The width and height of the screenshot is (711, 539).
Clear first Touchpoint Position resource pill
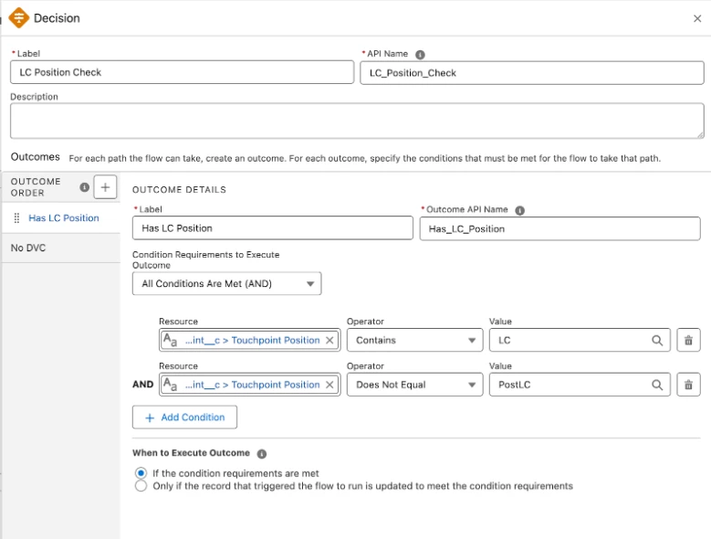329,341
